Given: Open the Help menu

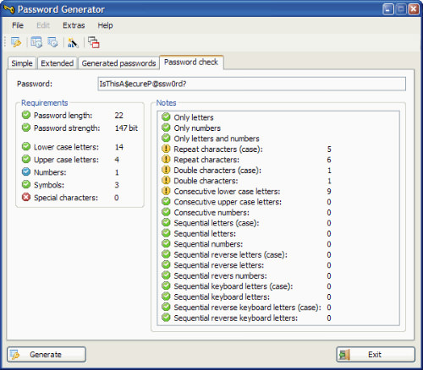Looking at the screenshot, I should click(105, 25).
